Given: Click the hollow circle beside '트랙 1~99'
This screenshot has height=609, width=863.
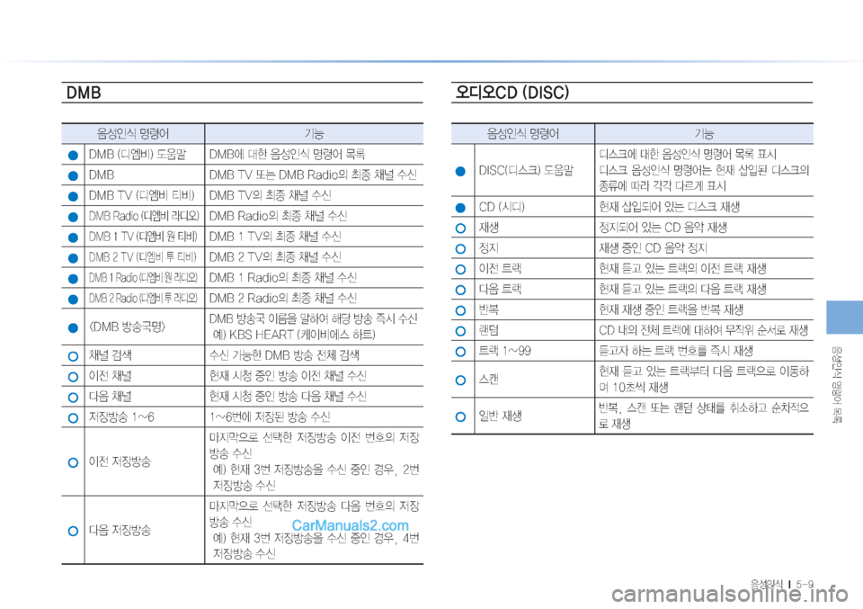Looking at the screenshot, I should point(460,352).
